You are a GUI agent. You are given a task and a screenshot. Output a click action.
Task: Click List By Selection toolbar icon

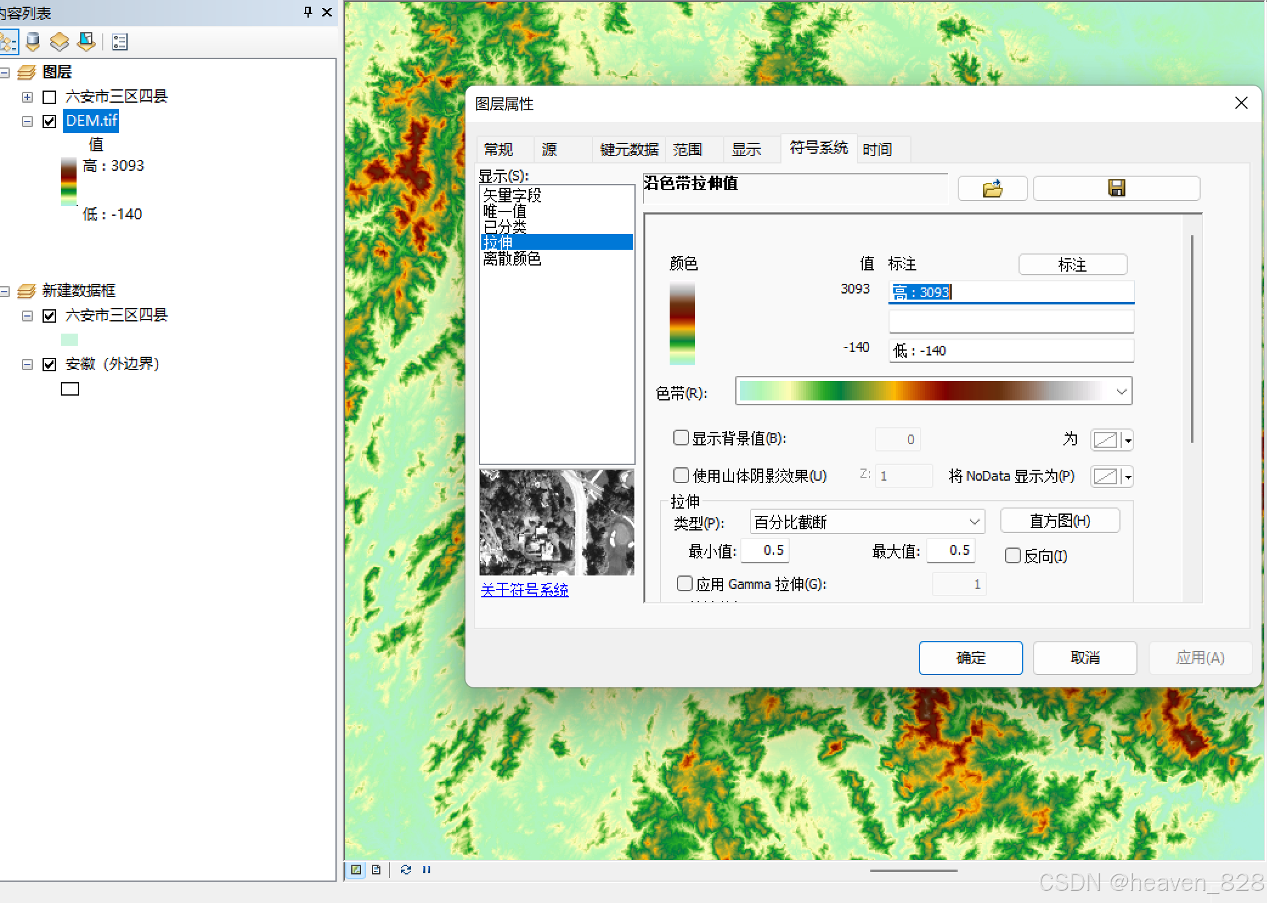[x=86, y=42]
